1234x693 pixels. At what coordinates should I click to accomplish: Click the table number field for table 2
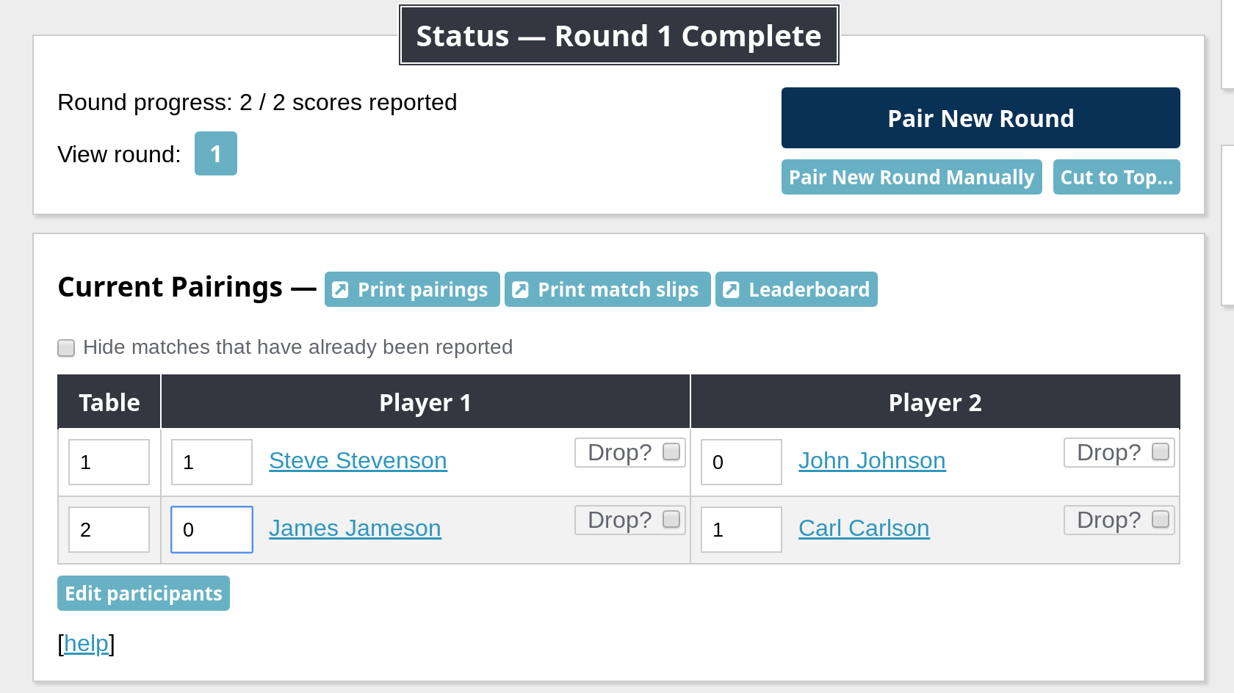point(109,529)
